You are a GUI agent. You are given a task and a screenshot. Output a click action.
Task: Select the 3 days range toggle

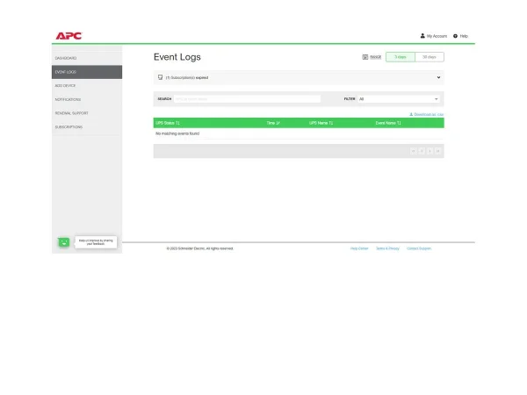(x=400, y=57)
